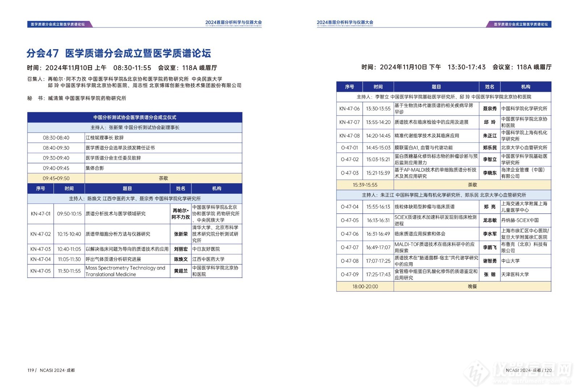Click speaker name 龙志敏
Viewport: 579px width, 392px height.
[490, 220]
